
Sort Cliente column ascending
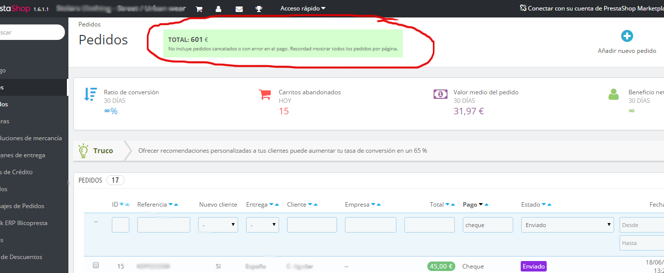316,205
